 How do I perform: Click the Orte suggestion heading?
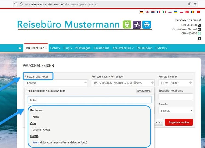[x=33, y=123]
